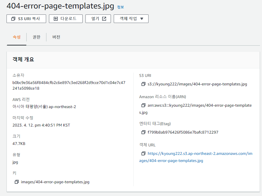This screenshot has height=196, width=262.
Task: Click the arn:aws:s3 ARN text
Action: click(196, 109)
